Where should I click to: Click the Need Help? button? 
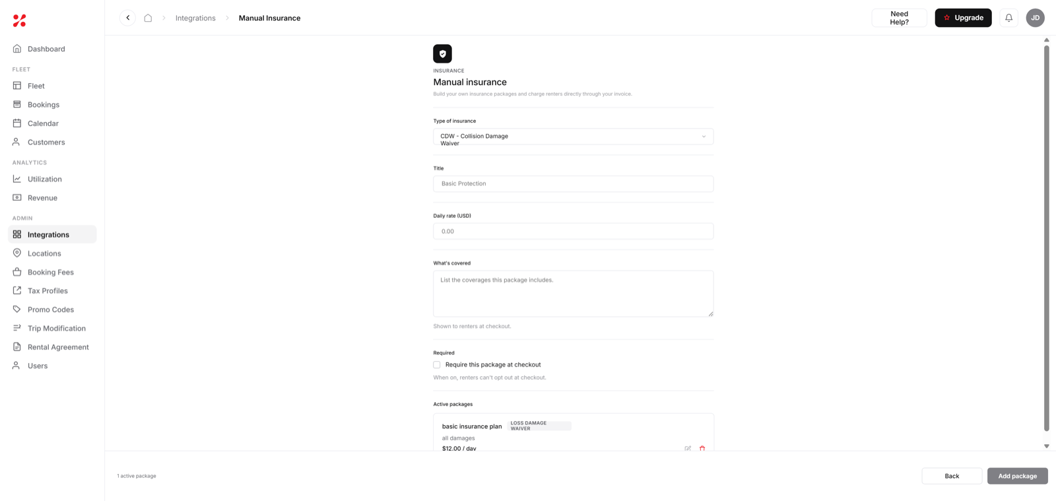click(x=899, y=18)
